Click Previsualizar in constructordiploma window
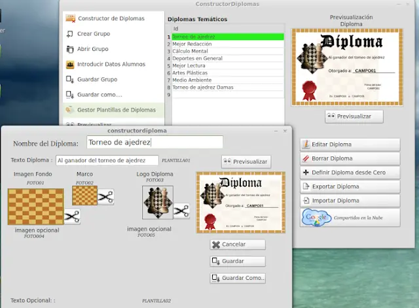 [x=246, y=162]
